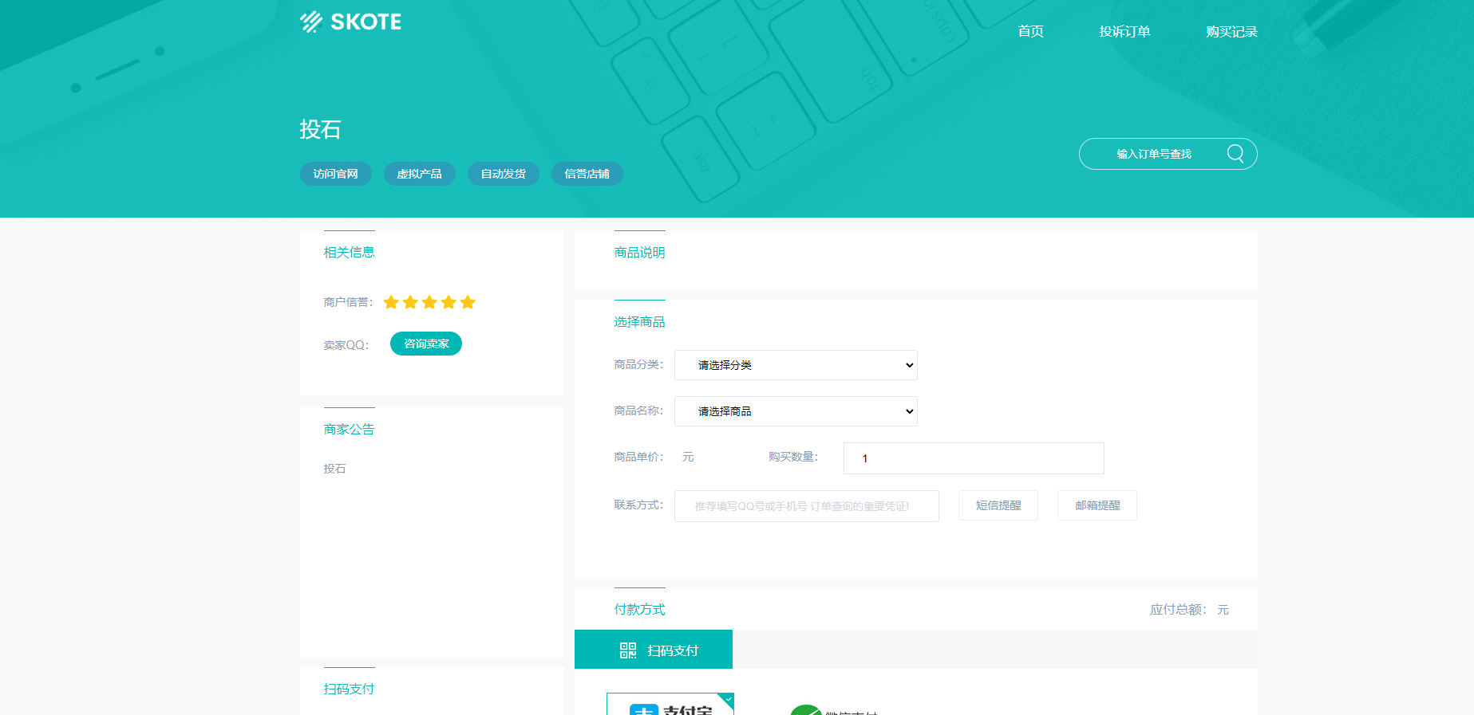Click the 联系方式 contact info input
Image resolution: width=1474 pixels, height=715 pixels.
click(x=806, y=506)
